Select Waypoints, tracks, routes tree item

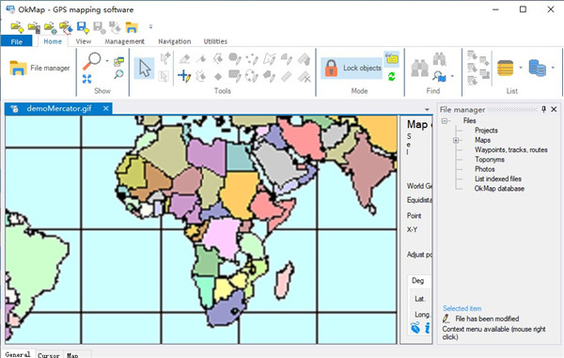tap(511, 150)
